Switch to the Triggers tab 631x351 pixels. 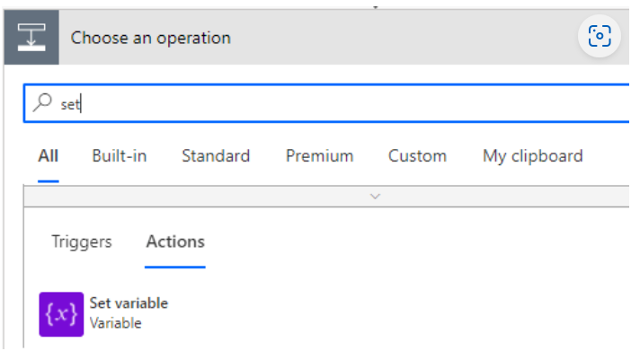tap(82, 241)
